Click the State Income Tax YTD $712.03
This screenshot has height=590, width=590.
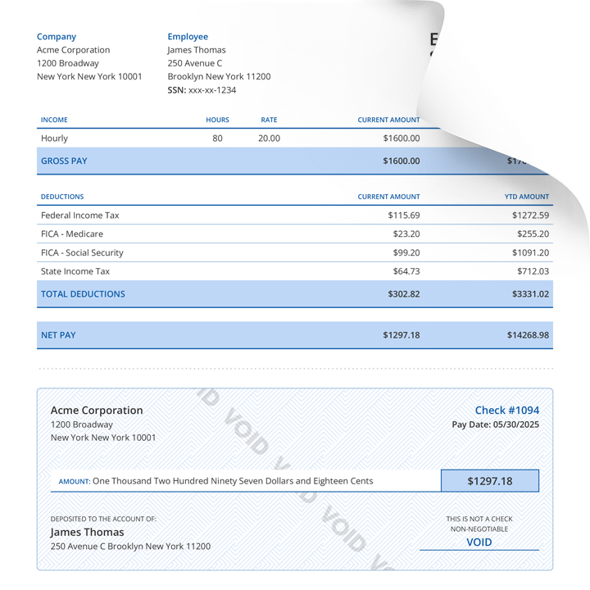pyautogui.click(x=533, y=271)
